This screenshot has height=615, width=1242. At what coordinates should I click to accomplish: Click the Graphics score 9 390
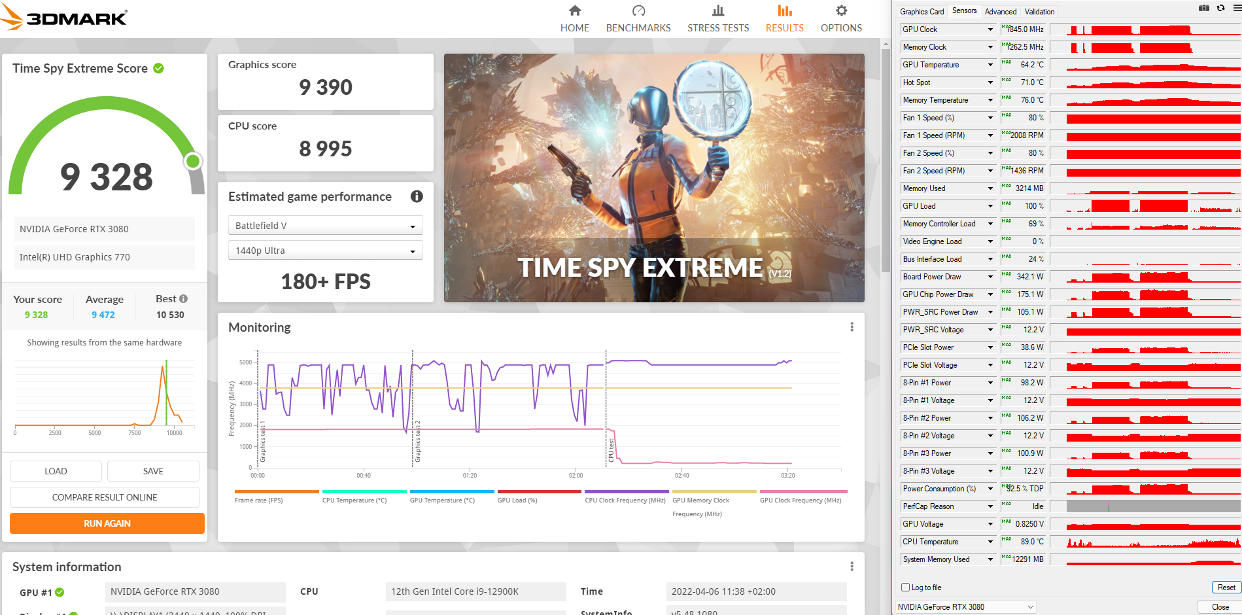pyautogui.click(x=326, y=88)
